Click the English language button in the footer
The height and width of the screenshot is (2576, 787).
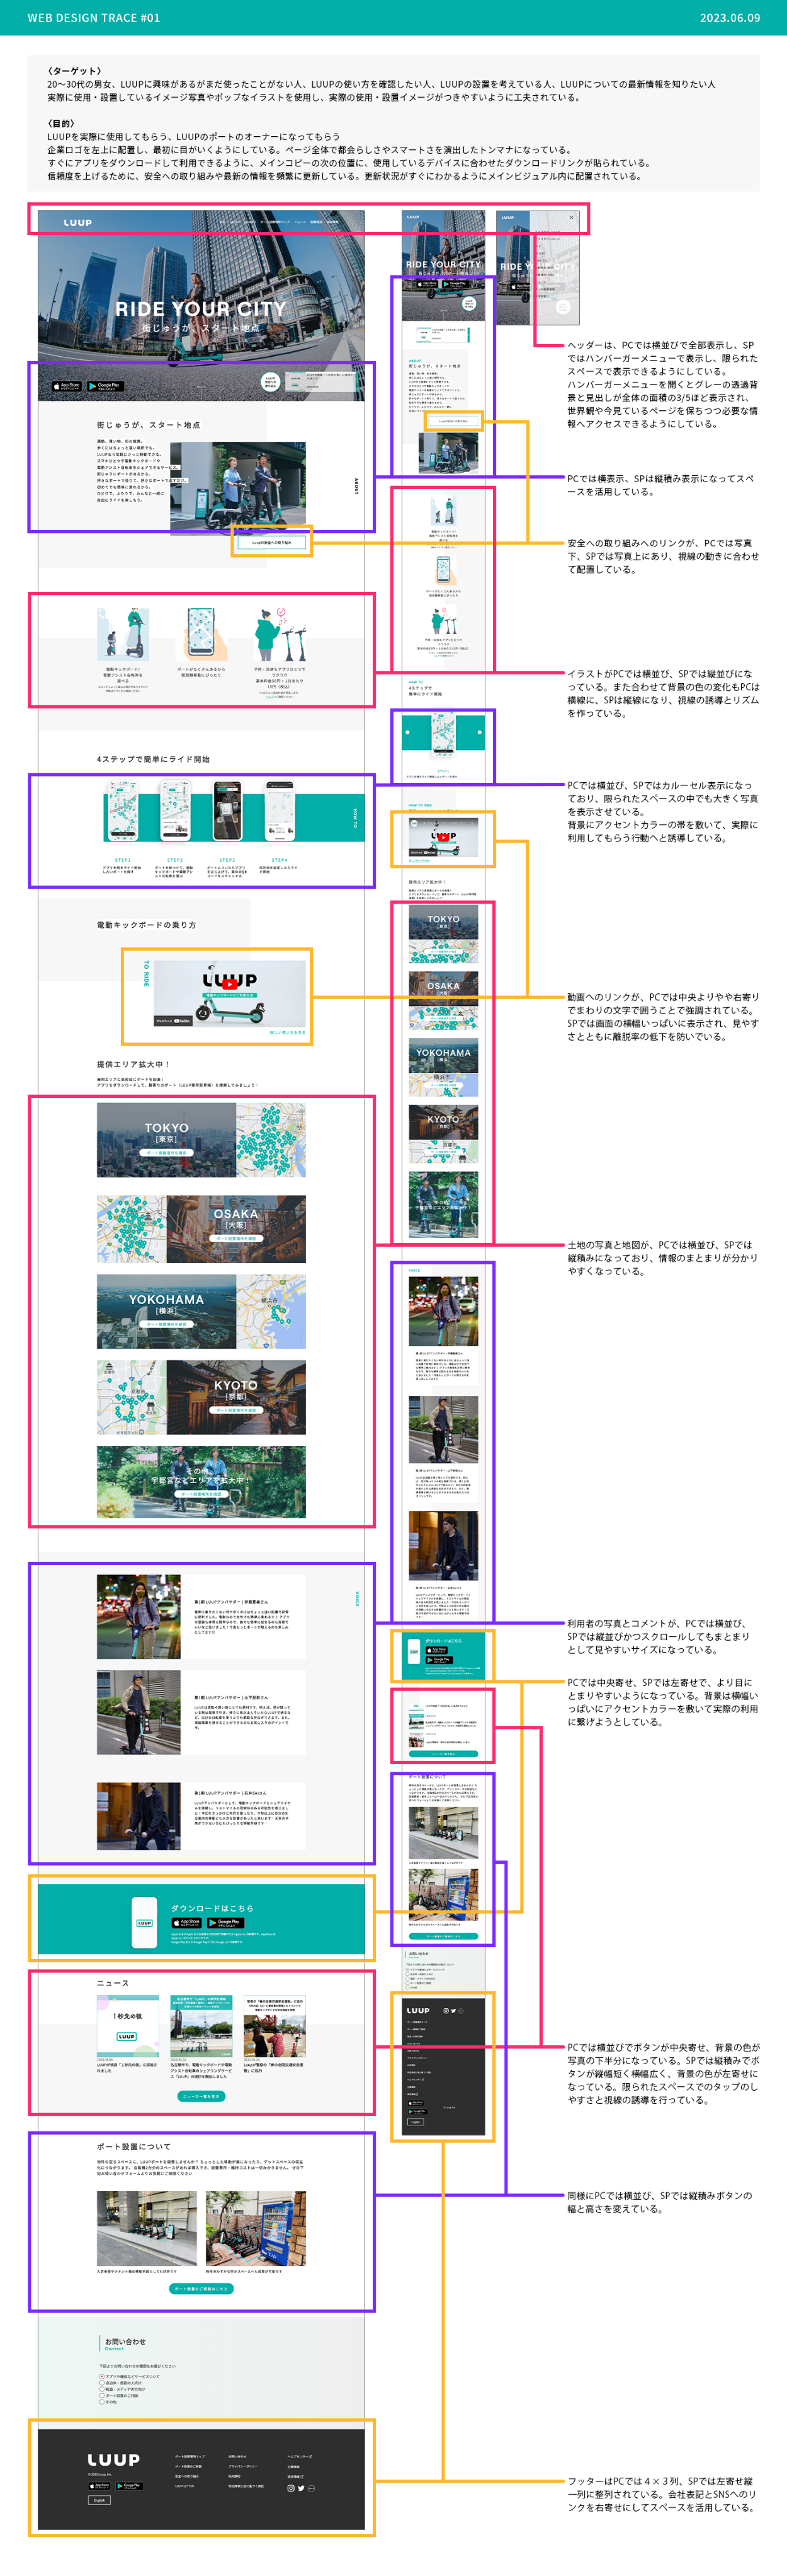[x=99, y=2499]
